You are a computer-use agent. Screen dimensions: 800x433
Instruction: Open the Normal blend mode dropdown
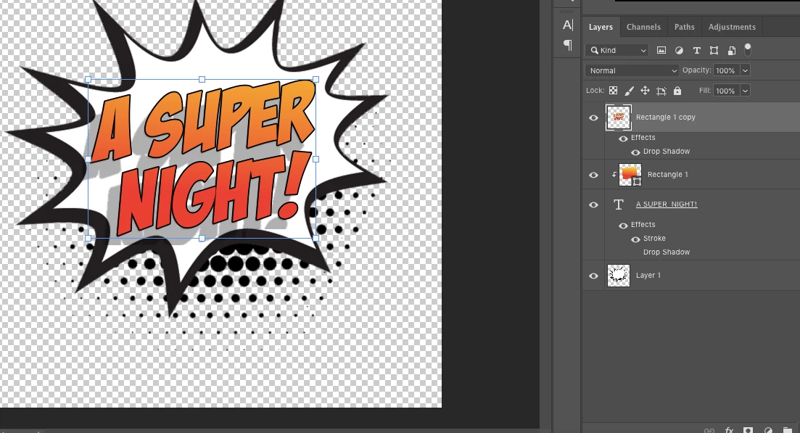(632, 70)
